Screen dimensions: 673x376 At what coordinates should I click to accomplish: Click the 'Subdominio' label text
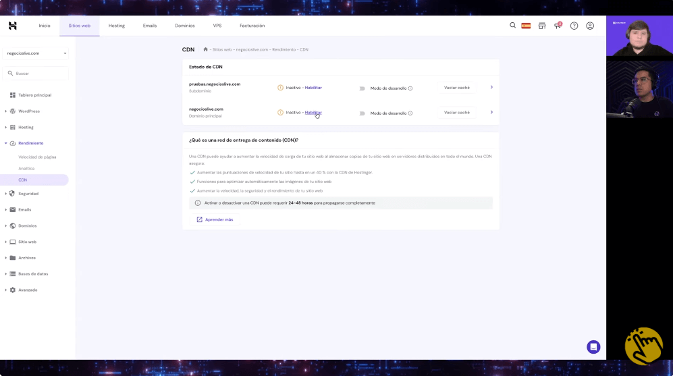pos(200,91)
